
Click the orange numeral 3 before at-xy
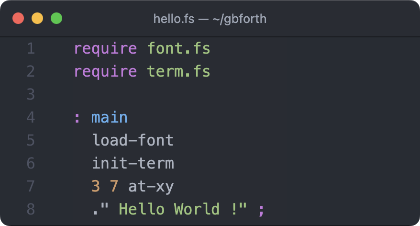96,187
